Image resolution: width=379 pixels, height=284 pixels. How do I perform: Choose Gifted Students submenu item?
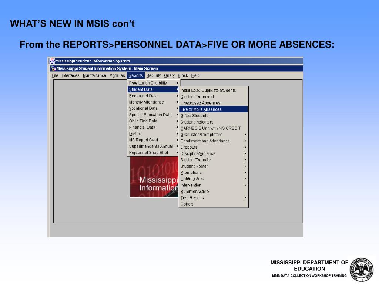[214, 116]
